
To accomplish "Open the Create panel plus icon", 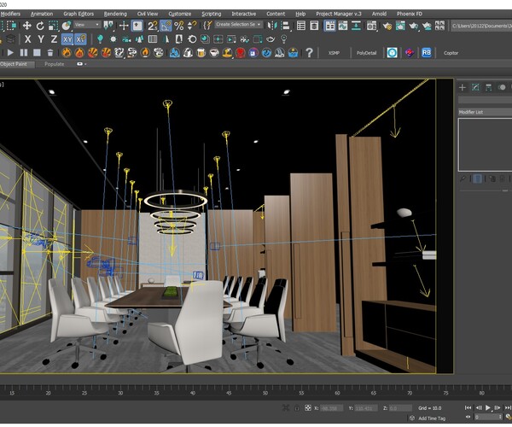I will 463,87.
